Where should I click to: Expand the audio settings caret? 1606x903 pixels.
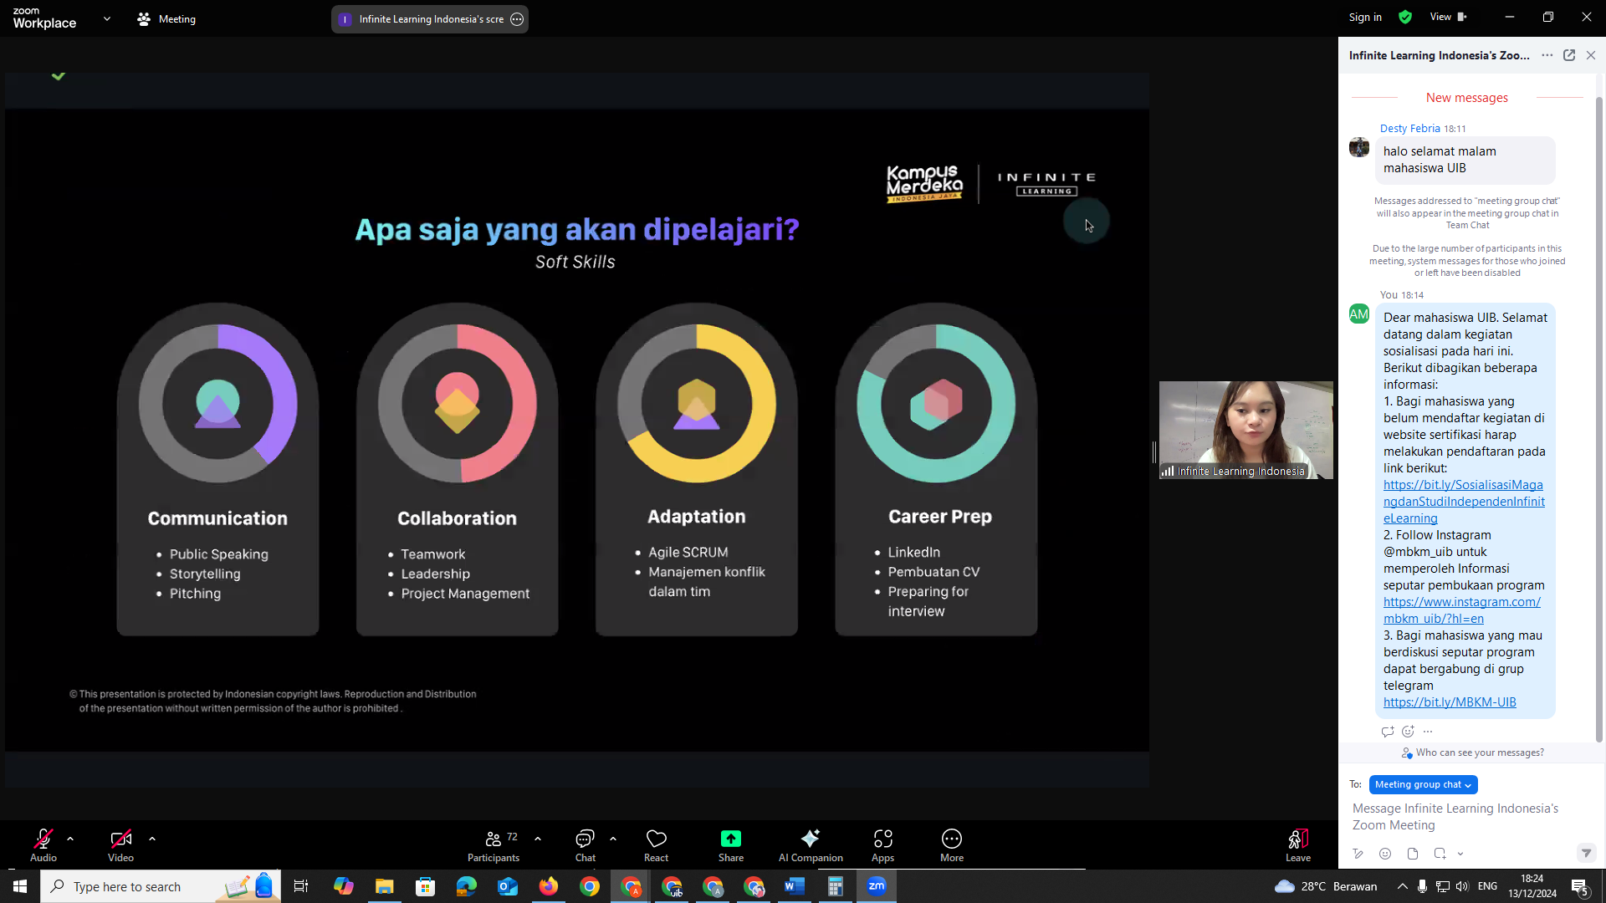click(70, 839)
